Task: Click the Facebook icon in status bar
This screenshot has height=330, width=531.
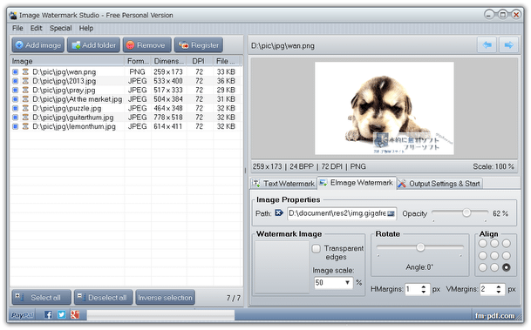Action: coord(48,315)
